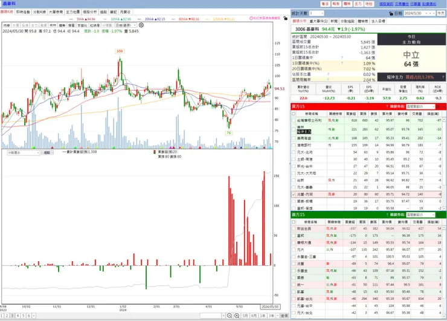Tick the checkbox for 元大-北府 row
The width and height of the screenshot is (447, 321).
point(294,152)
